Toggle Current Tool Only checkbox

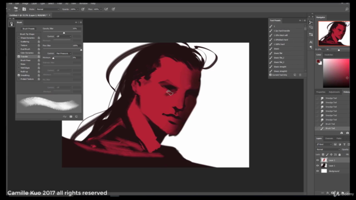[270, 75]
